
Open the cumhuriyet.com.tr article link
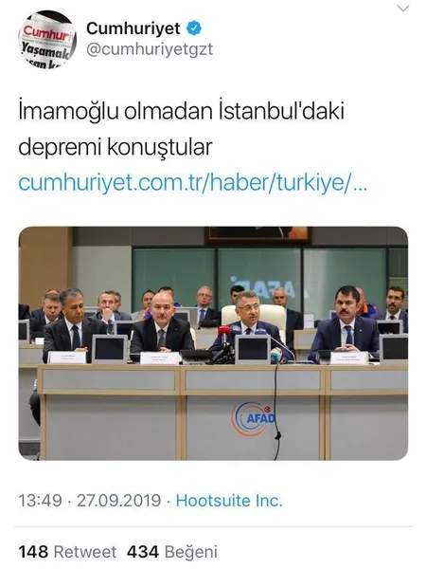tap(193, 182)
